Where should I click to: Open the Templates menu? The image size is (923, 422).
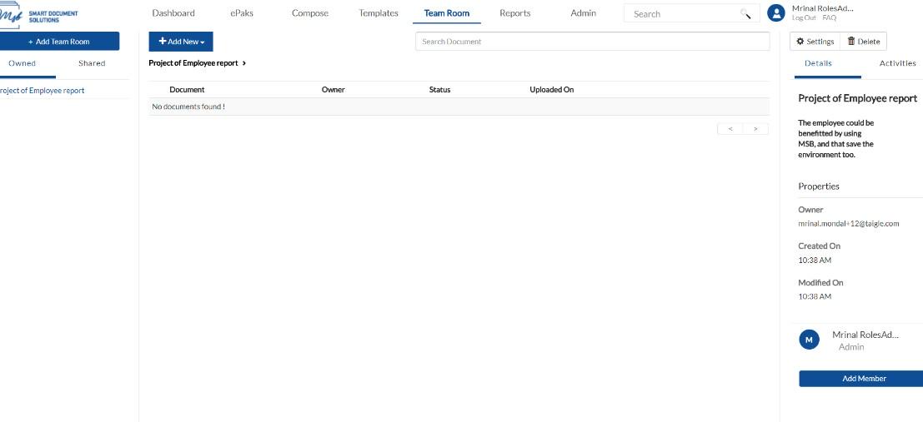coord(379,13)
